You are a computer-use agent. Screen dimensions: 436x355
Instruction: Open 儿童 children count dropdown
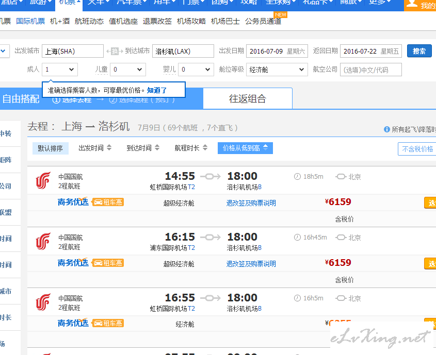coord(128,70)
